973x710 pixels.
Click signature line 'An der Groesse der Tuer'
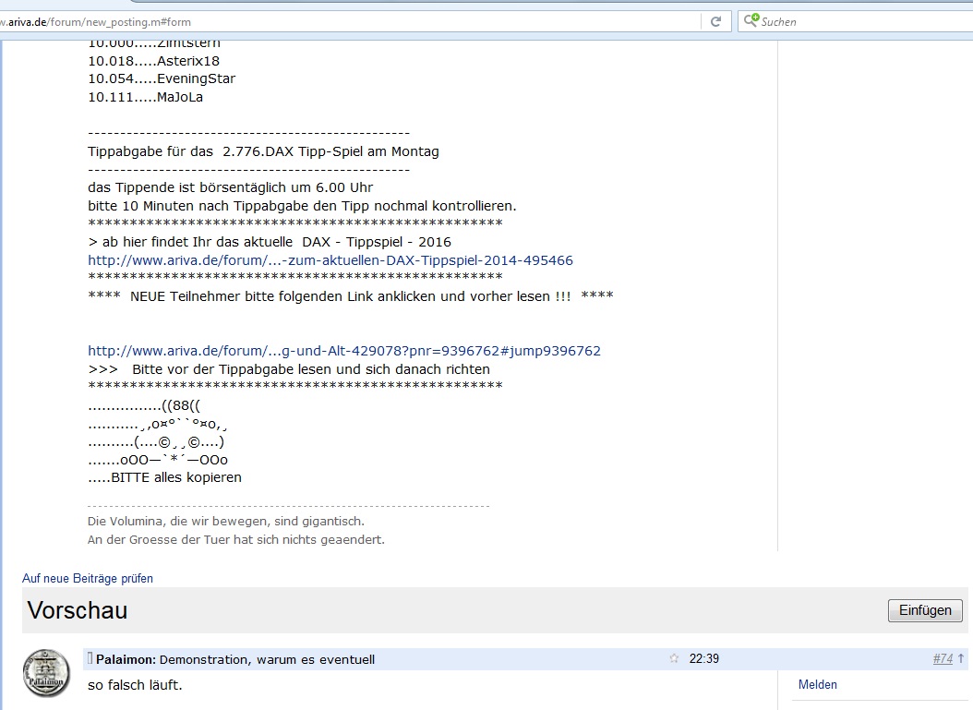pos(235,540)
